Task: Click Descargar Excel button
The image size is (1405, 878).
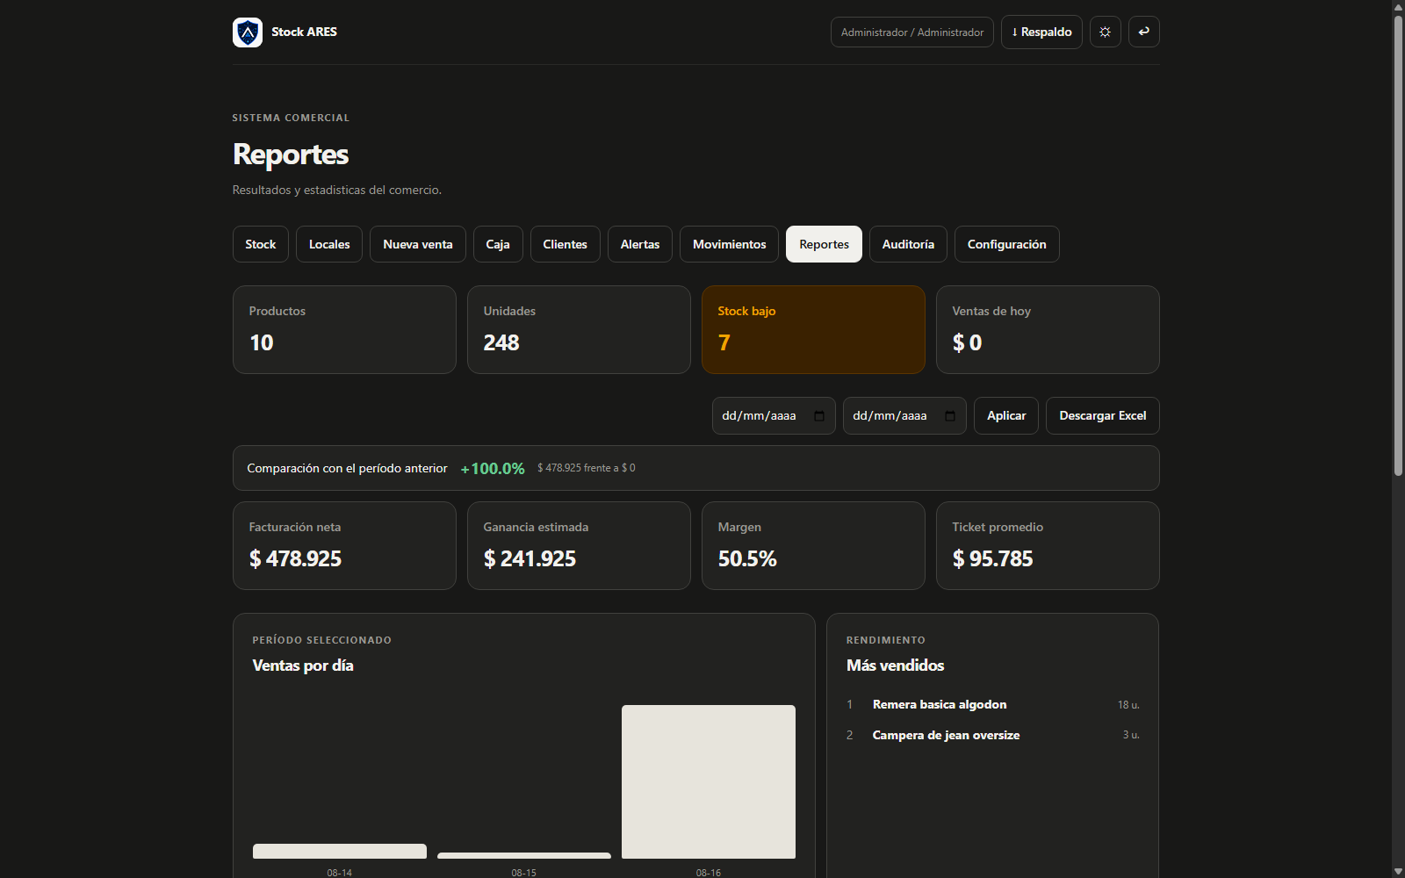Action: tap(1103, 416)
